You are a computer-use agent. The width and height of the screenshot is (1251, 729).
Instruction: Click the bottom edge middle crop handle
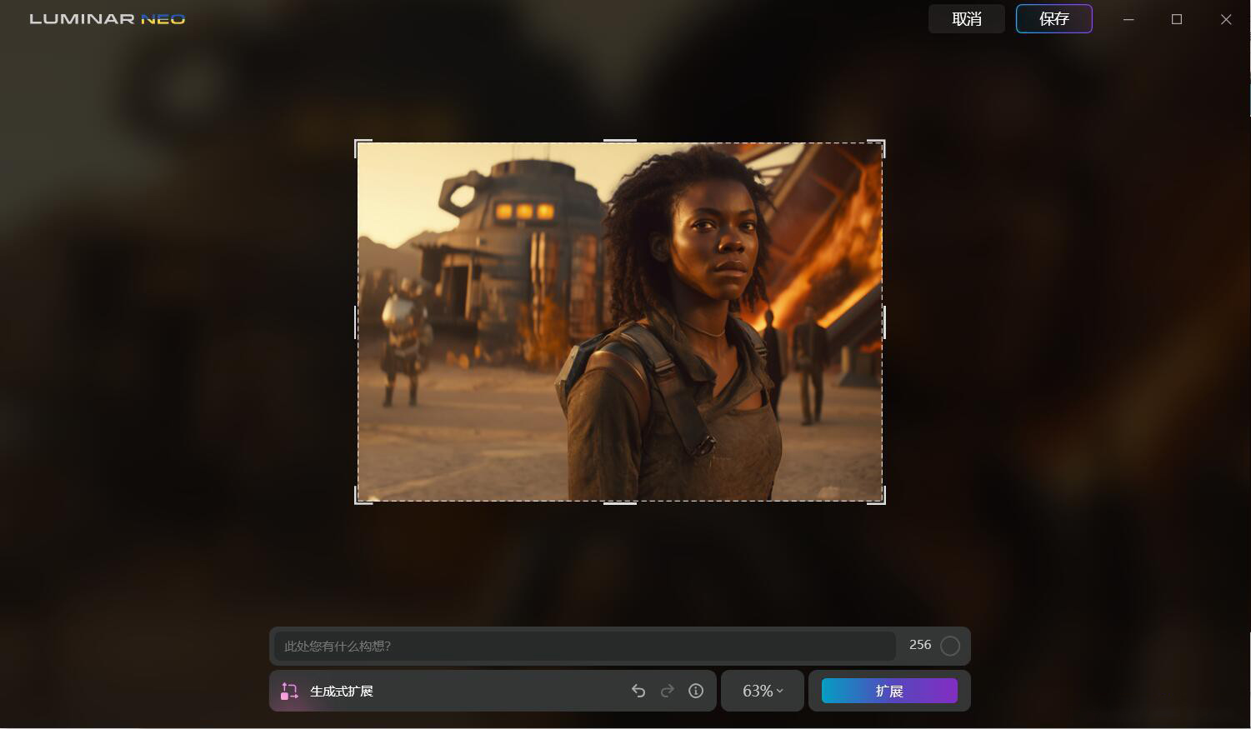pyautogui.click(x=619, y=502)
